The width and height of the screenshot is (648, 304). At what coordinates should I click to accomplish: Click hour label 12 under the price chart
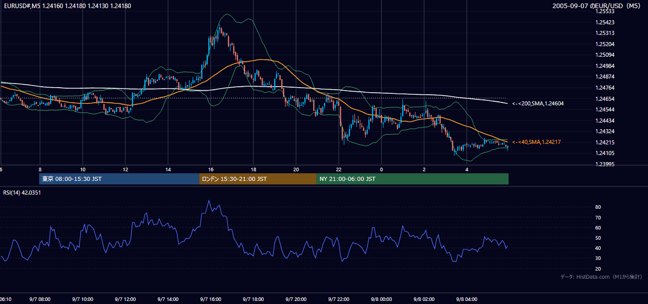click(x=125, y=169)
